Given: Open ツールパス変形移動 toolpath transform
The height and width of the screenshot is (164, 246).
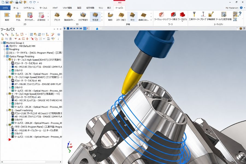Looking at the screenshot, I should click(224, 16).
